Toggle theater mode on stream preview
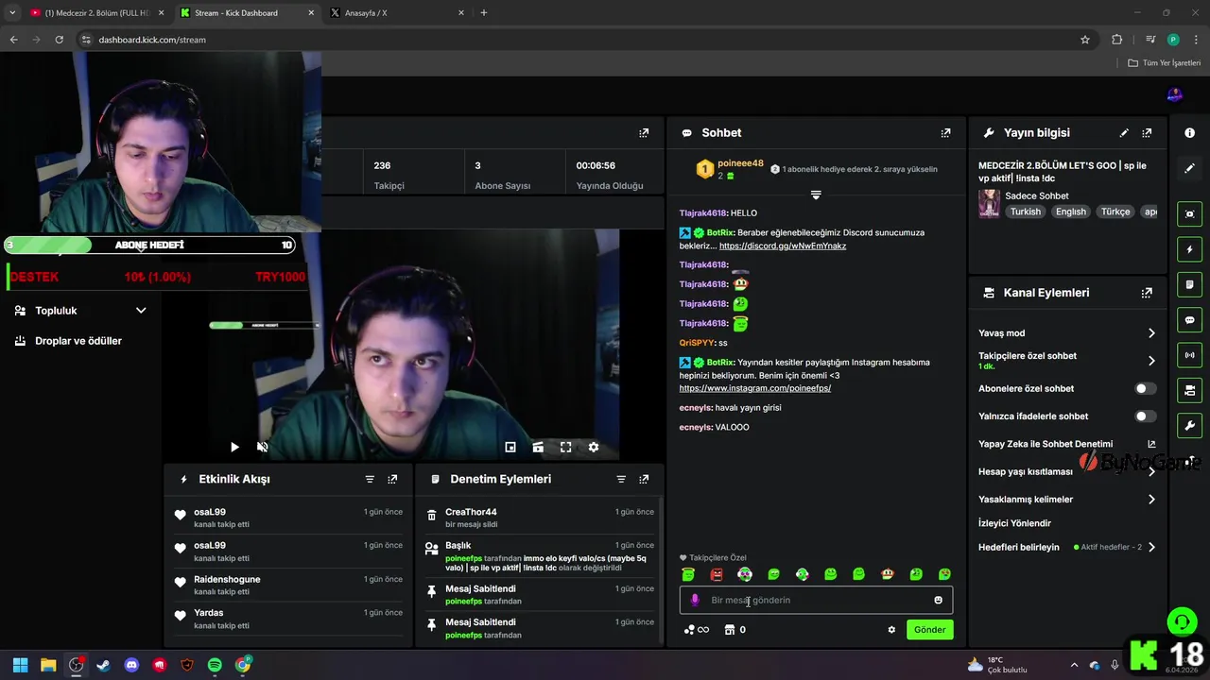Screen dimensions: 1210x680 pos(538,447)
